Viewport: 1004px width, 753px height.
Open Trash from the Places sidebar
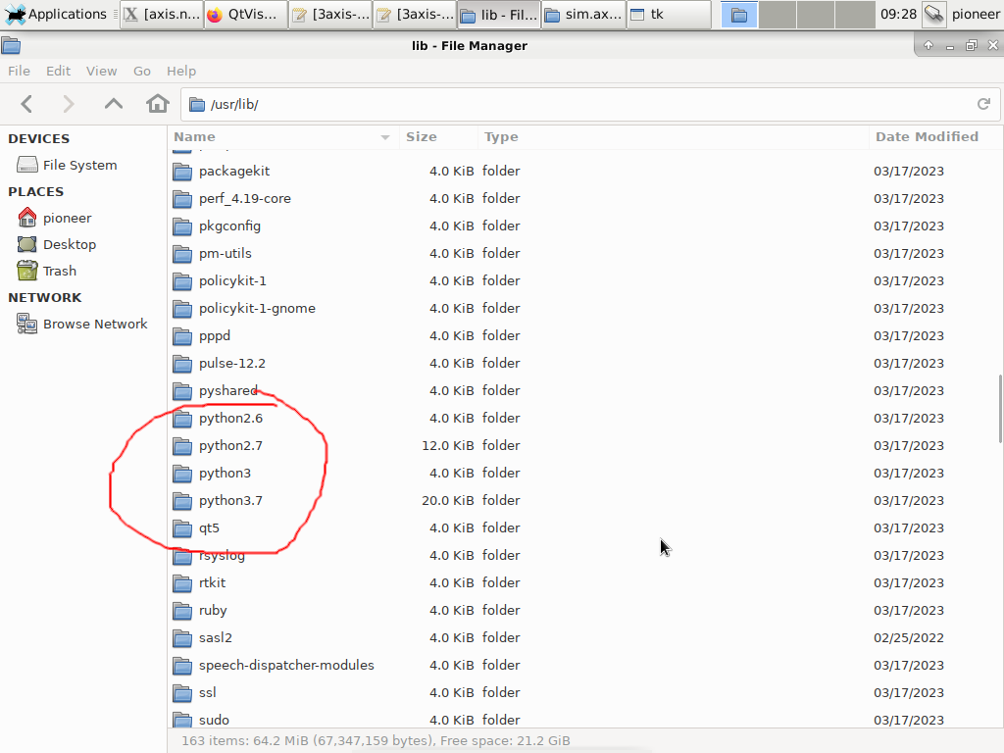tap(59, 272)
